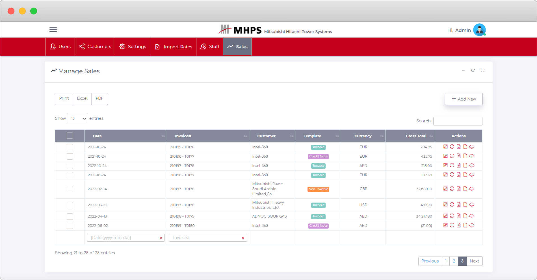537x280 pixels.
Task: Clear the Date filter with its x
Action: coord(161,238)
